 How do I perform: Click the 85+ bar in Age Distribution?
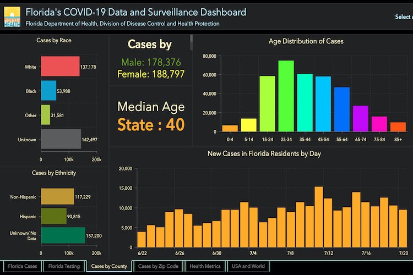(x=398, y=127)
